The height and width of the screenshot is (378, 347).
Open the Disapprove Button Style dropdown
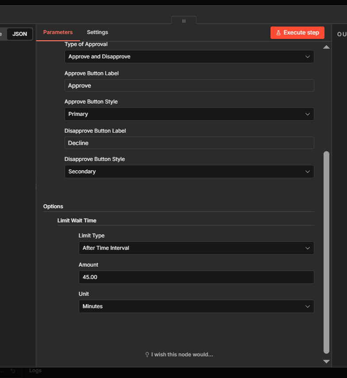pos(189,172)
